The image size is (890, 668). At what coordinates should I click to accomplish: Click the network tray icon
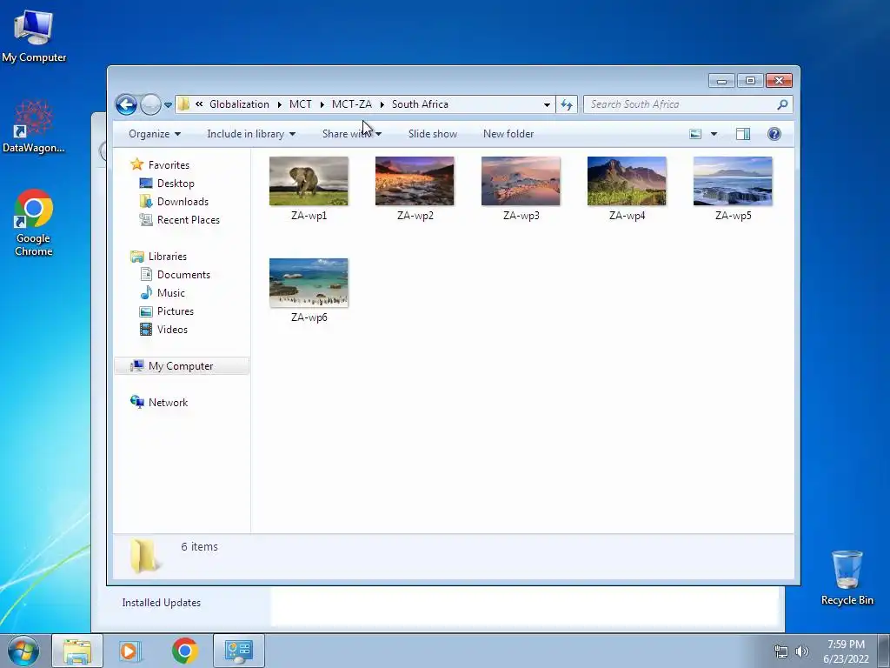tap(781, 651)
